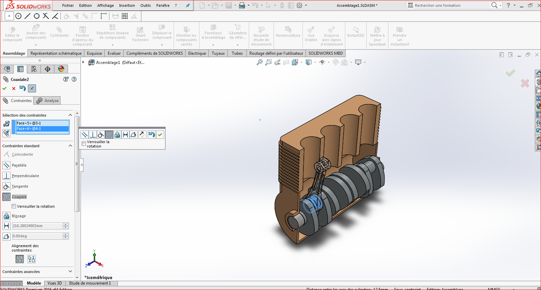Toggle the Parallèle standard mate
This screenshot has height=290, width=541.
click(x=6, y=165)
